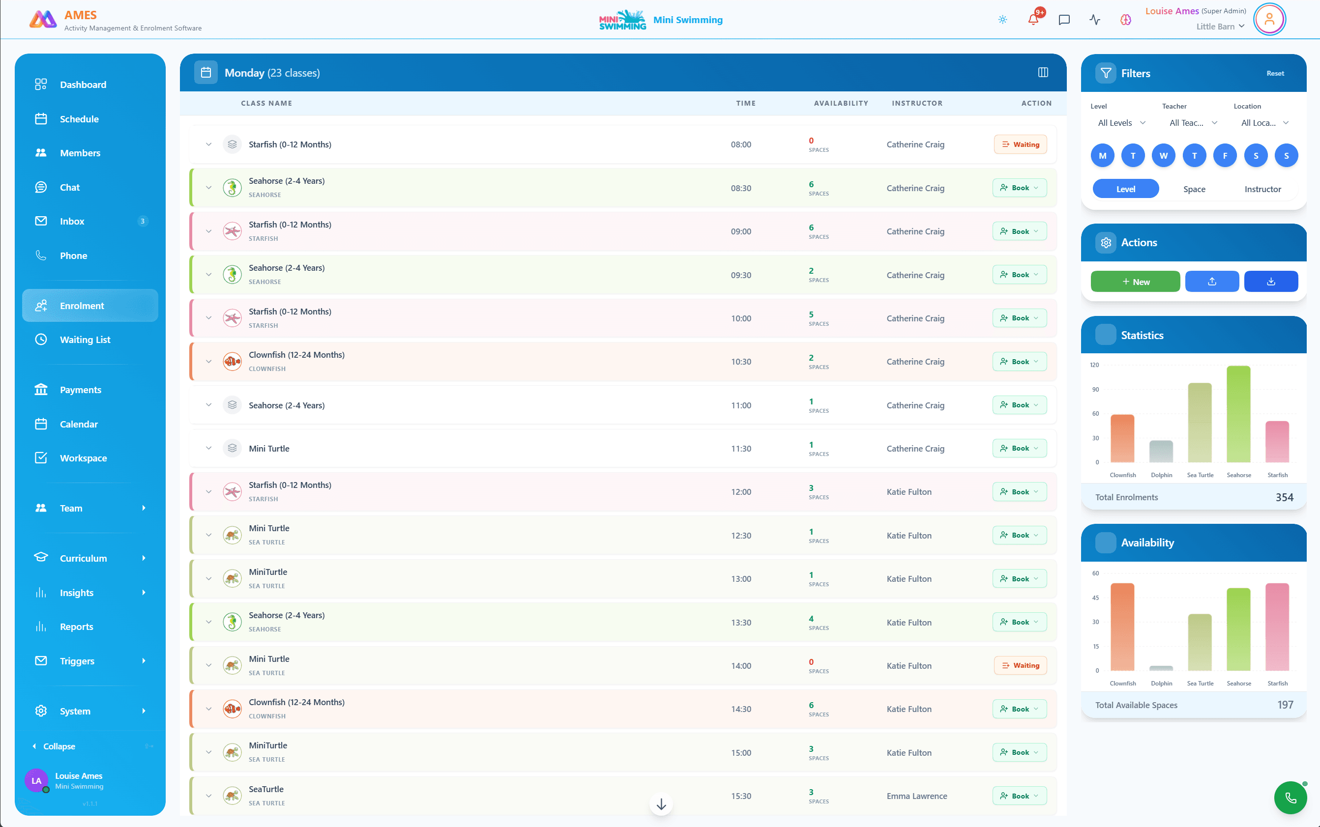The image size is (1320, 827).
Task: Collapse the sidebar
Action: click(x=54, y=746)
